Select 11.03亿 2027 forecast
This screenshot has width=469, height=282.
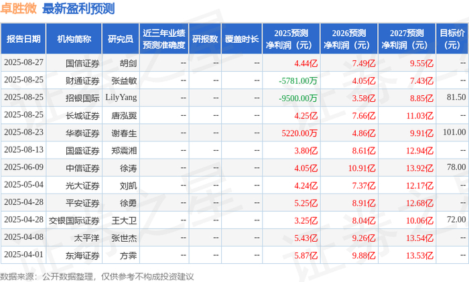pos(419,116)
